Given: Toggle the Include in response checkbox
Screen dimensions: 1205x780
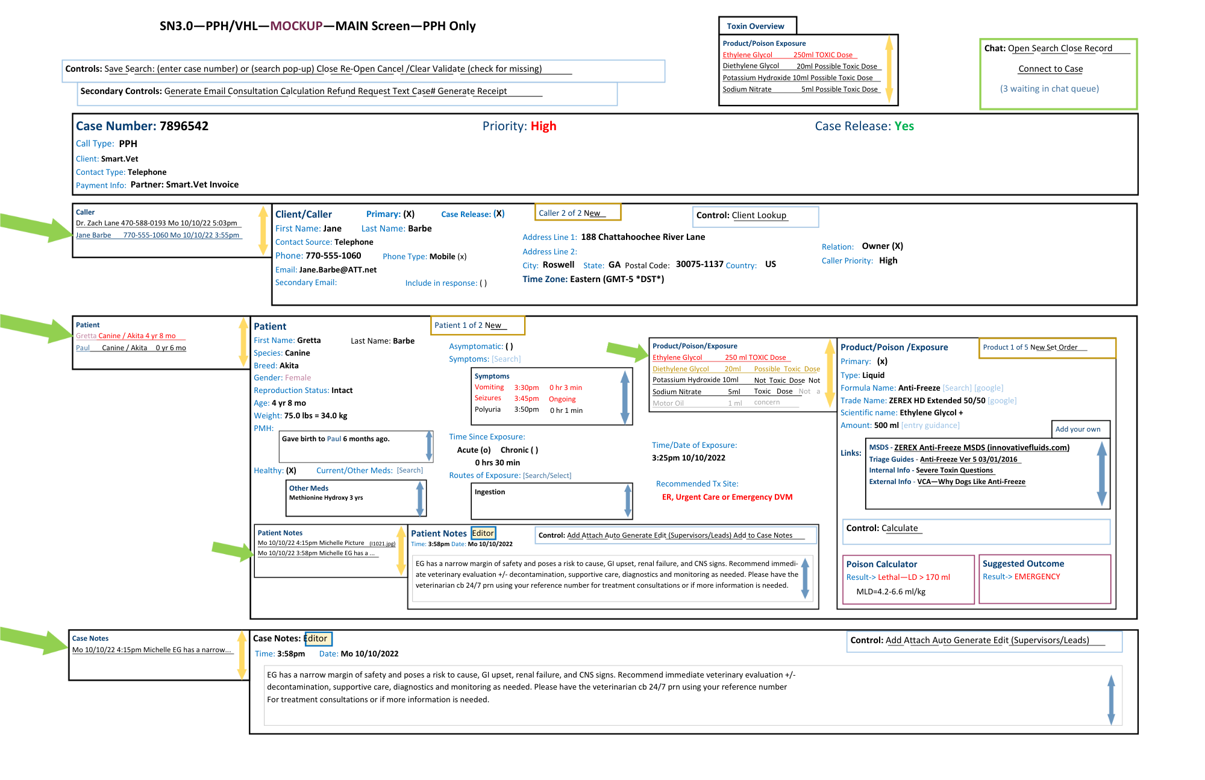Looking at the screenshot, I should tap(483, 283).
